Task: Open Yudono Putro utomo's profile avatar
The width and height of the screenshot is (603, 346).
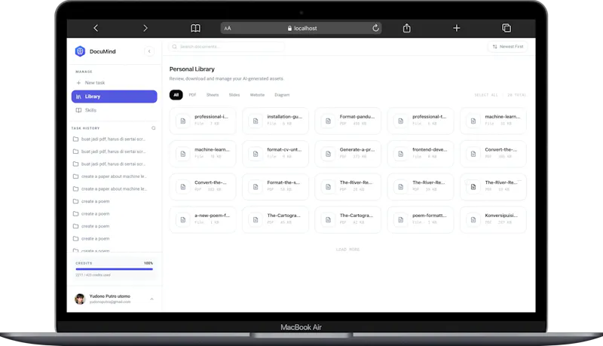Action: [80, 299]
